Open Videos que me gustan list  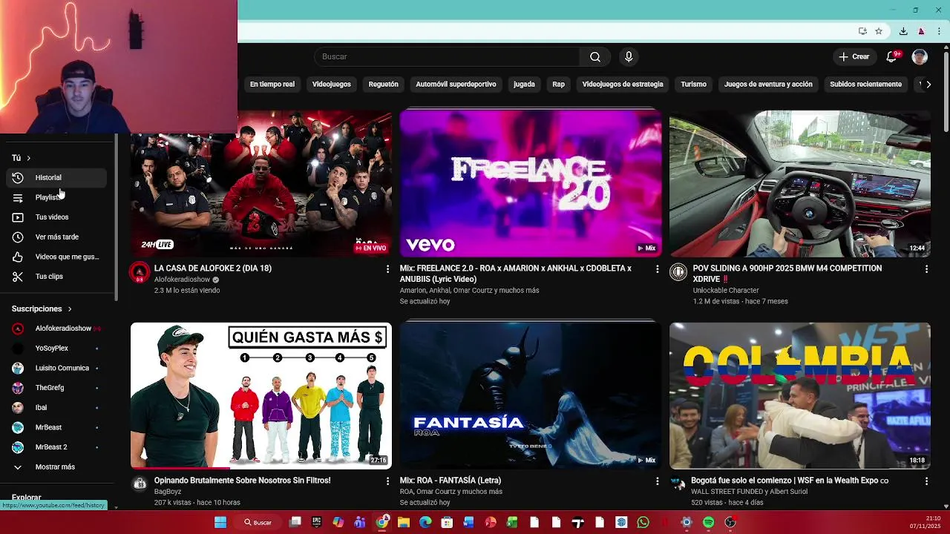point(56,257)
